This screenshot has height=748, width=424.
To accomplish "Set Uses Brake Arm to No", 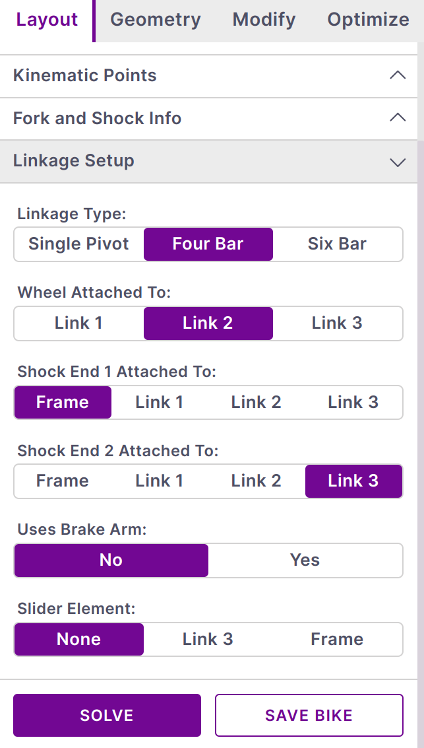I will [x=111, y=560].
